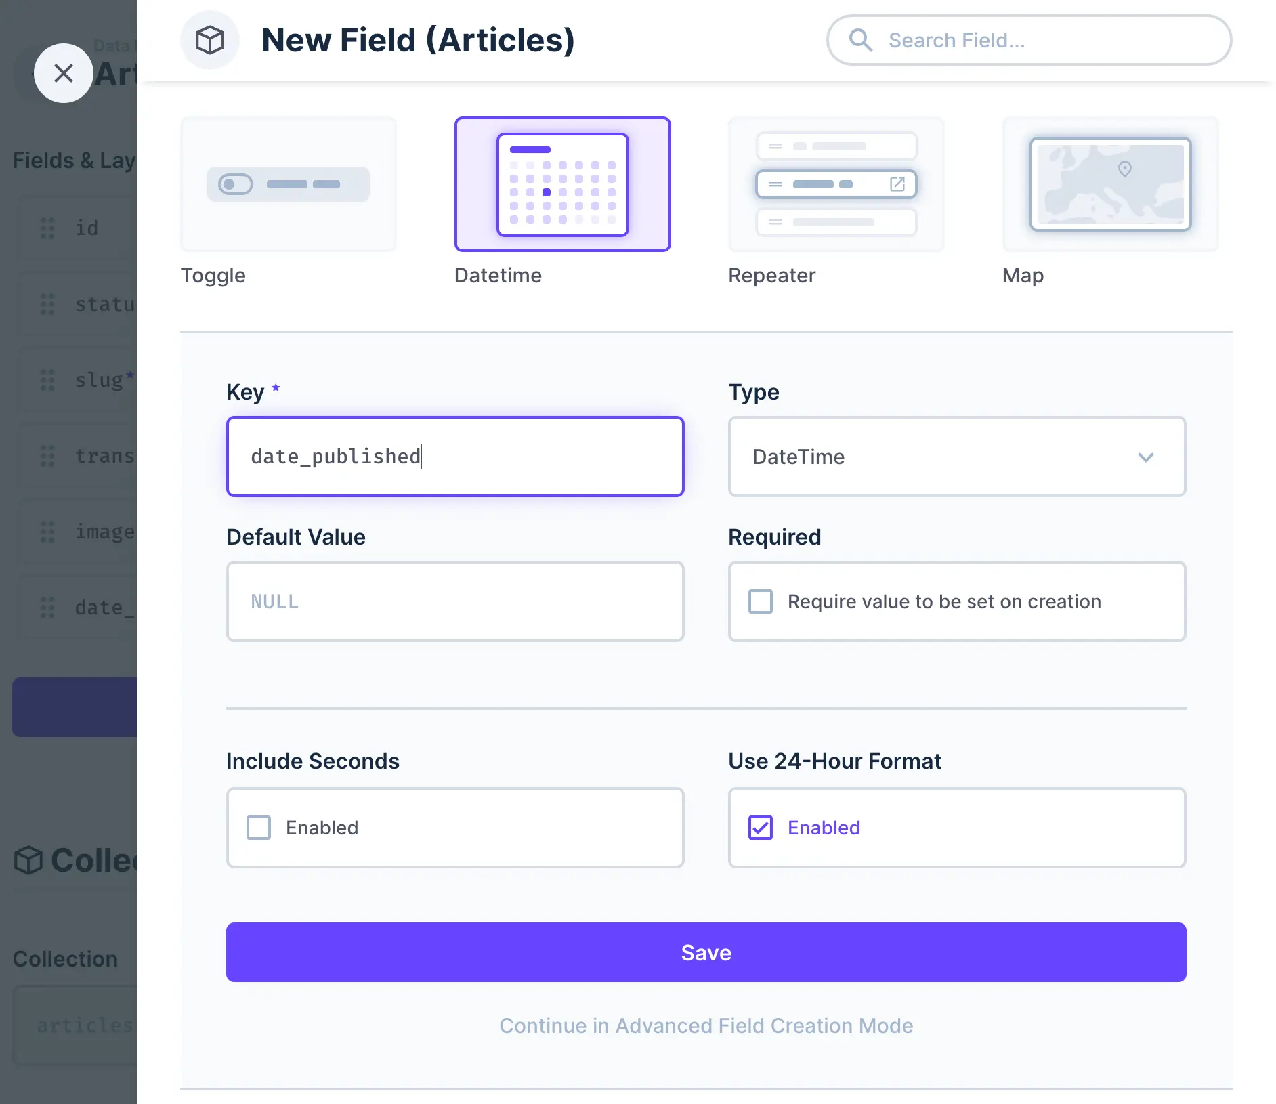Click the cube icon beside New Field title
This screenshot has height=1104, width=1276.
click(209, 39)
